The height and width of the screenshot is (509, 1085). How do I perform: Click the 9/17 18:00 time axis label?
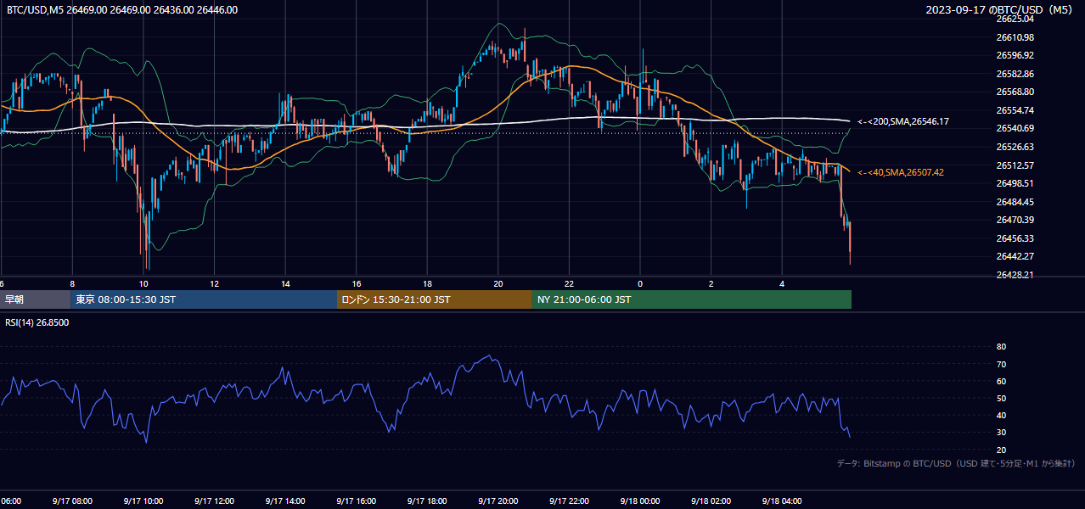pyautogui.click(x=427, y=501)
